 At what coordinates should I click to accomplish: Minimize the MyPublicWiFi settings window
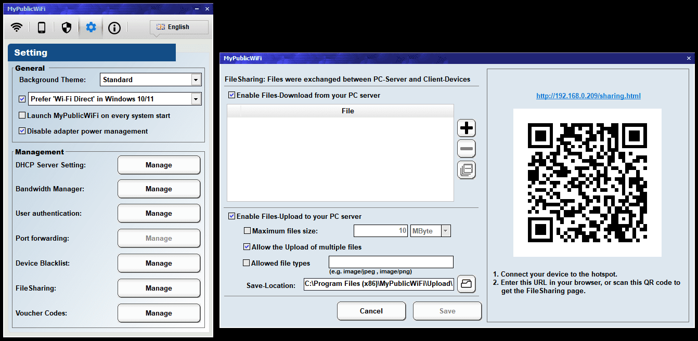(x=196, y=9)
